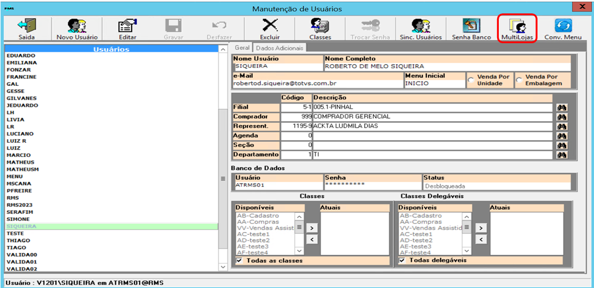Screen dimensions: 594x288
Task: Select user FRANCINE in the list
Action: [x=111, y=77]
